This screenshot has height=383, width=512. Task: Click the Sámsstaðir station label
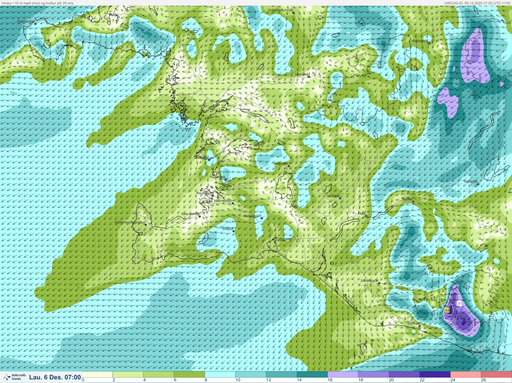[x=369, y=281]
